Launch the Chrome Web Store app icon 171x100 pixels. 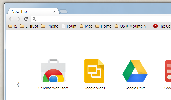[x=53, y=70]
